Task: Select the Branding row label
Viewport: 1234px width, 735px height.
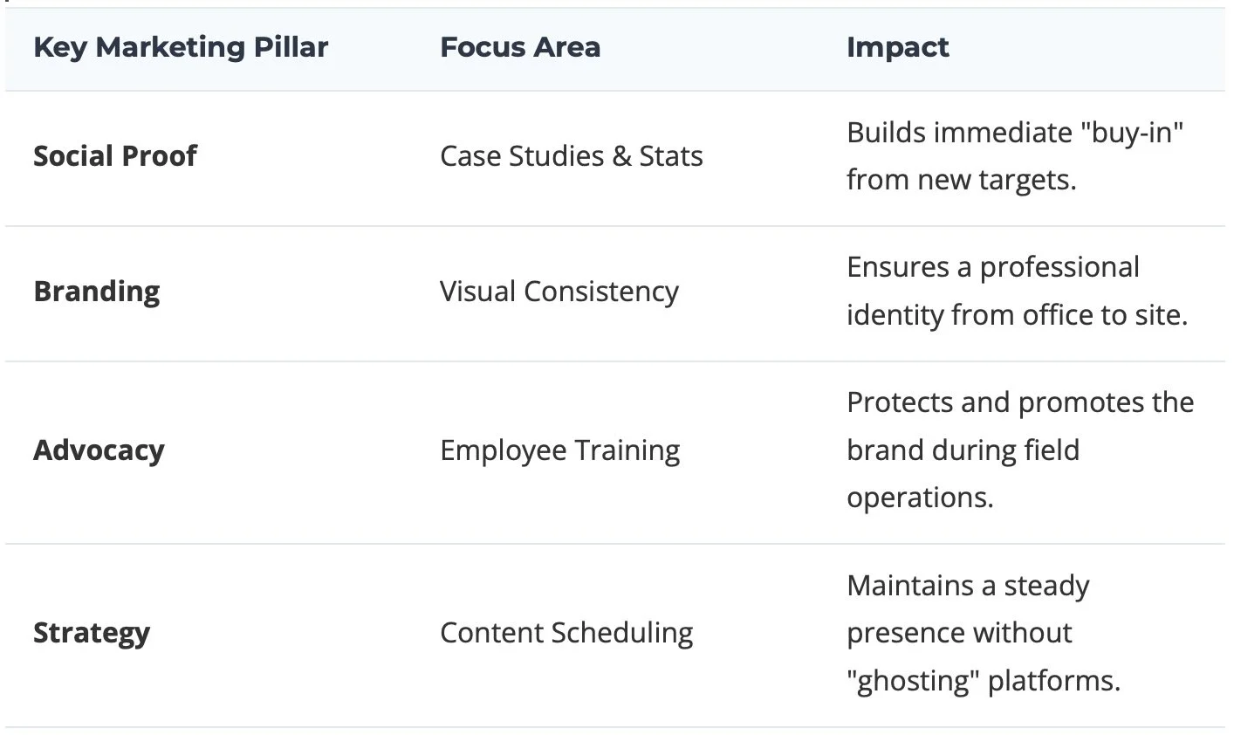Action: pyautogui.click(x=97, y=292)
